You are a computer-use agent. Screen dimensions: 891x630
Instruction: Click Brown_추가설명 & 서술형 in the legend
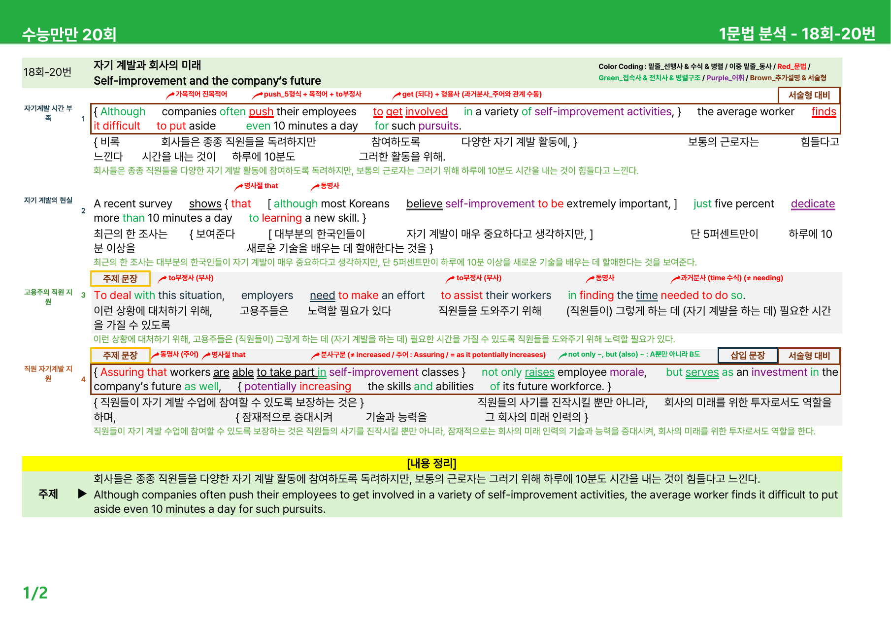(788, 78)
